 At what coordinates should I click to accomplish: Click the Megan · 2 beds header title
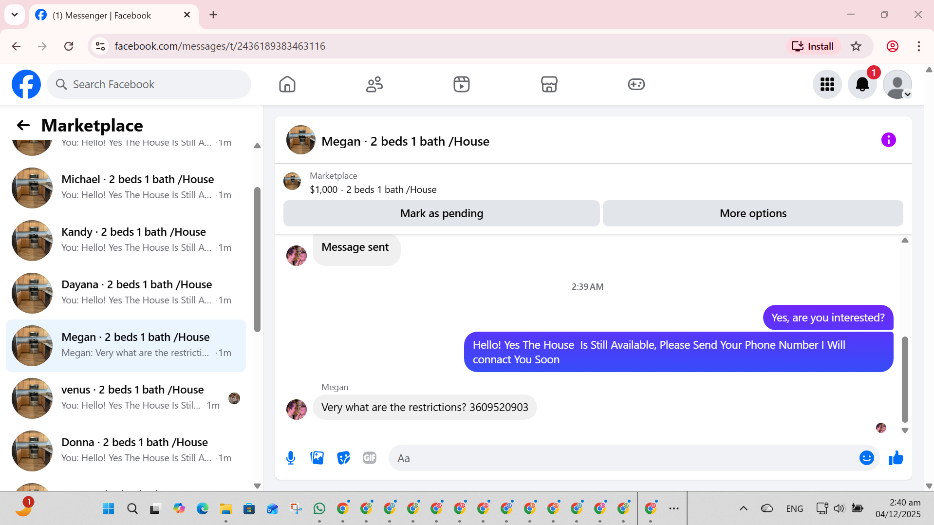click(405, 142)
